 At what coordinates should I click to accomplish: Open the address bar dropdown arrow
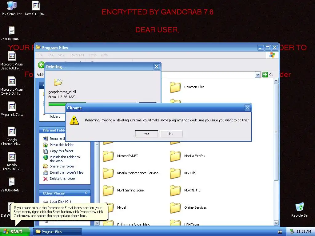257,75
